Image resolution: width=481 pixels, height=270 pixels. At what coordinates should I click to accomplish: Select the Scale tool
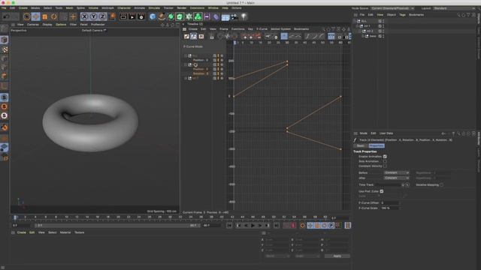45,16
